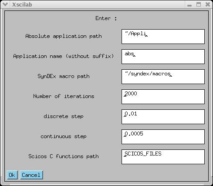Click the 'SynDEx macro path' label
This screenshot has width=213, height=186.
point(64,76)
